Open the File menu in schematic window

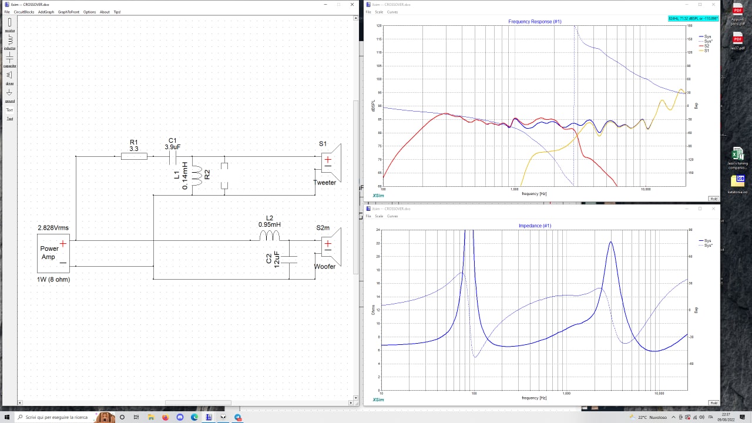[x=7, y=12]
